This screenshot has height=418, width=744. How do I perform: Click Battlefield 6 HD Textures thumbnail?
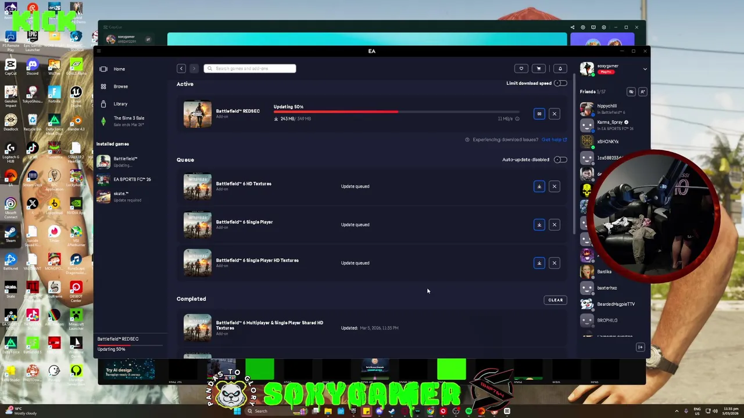(x=198, y=186)
